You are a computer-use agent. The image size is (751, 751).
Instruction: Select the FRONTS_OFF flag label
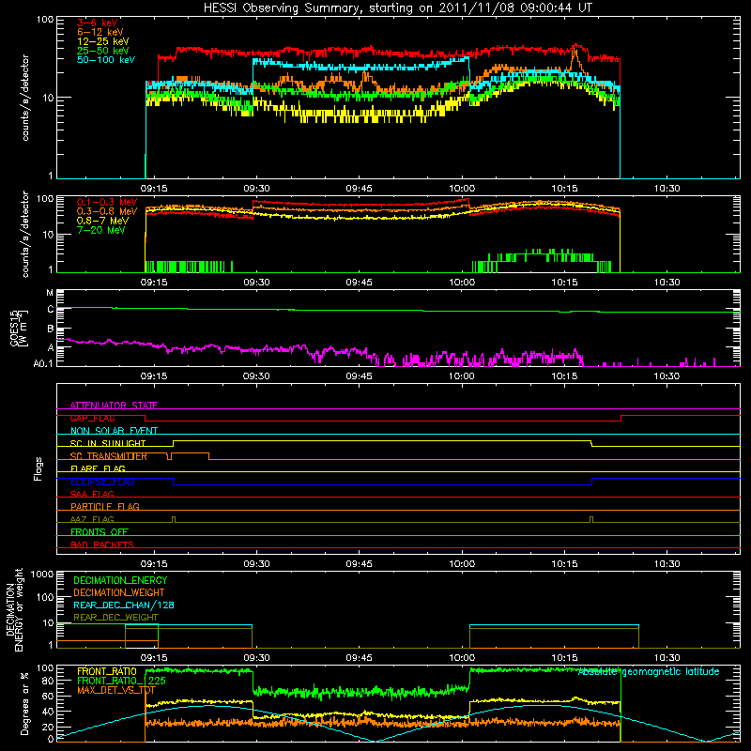tap(100, 531)
